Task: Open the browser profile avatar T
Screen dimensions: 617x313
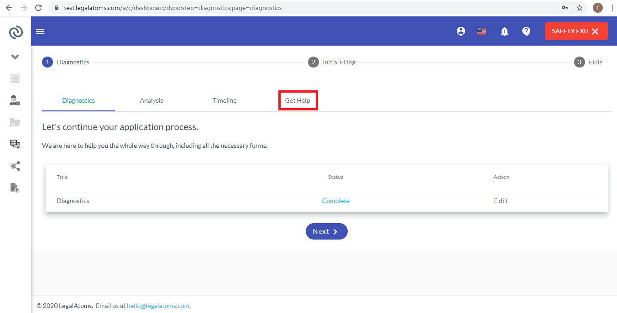Action: click(598, 8)
